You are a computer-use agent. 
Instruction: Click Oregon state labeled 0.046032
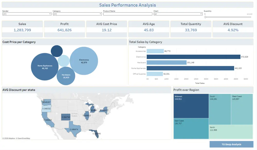click(46, 108)
